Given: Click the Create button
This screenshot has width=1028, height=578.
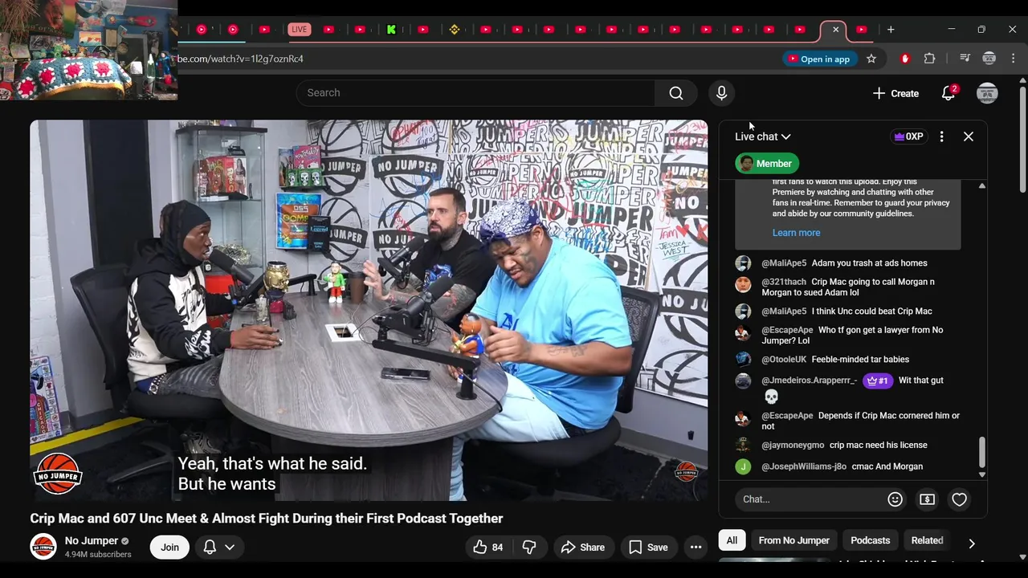Looking at the screenshot, I should point(895,93).
